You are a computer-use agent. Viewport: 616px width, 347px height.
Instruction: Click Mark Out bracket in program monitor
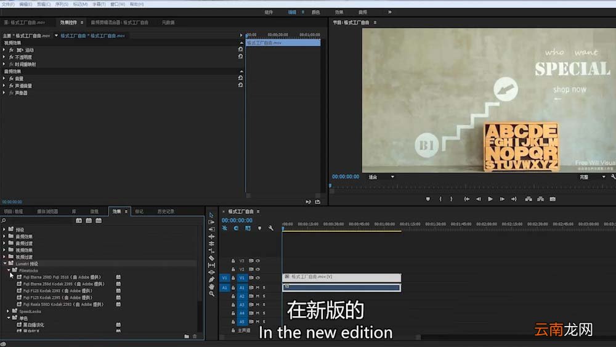pyautogui.click(x=452, y=199)
